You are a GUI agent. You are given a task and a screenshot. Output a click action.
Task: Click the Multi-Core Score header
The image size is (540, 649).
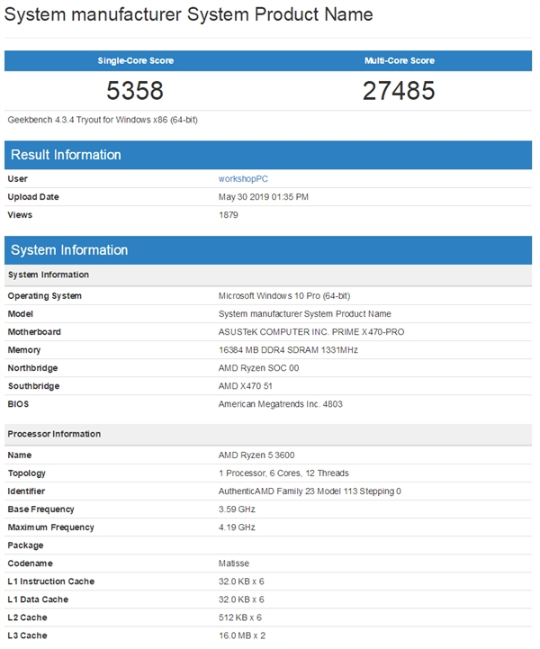coord(399,61)
